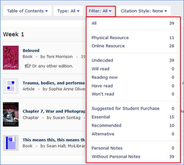This screenshot has height=165, width=184.
Task: Select Suggested for Student Purchase filter
Action: 125,108
